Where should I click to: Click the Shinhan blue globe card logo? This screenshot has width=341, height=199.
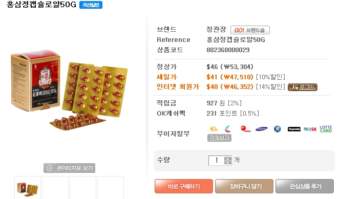click(x=278, y=129)
